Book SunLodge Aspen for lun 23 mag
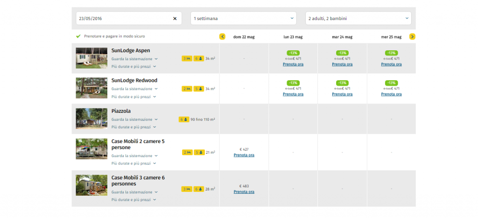Image resolution: width=478 pixels, height=218 pixels. (293, 64)
